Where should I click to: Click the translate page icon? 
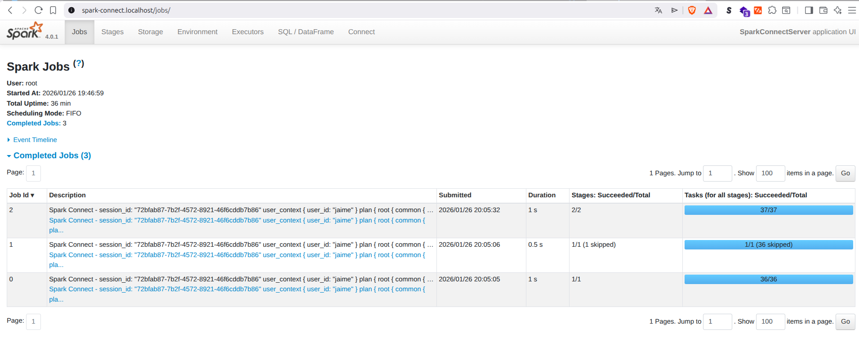tap(659, 10)
